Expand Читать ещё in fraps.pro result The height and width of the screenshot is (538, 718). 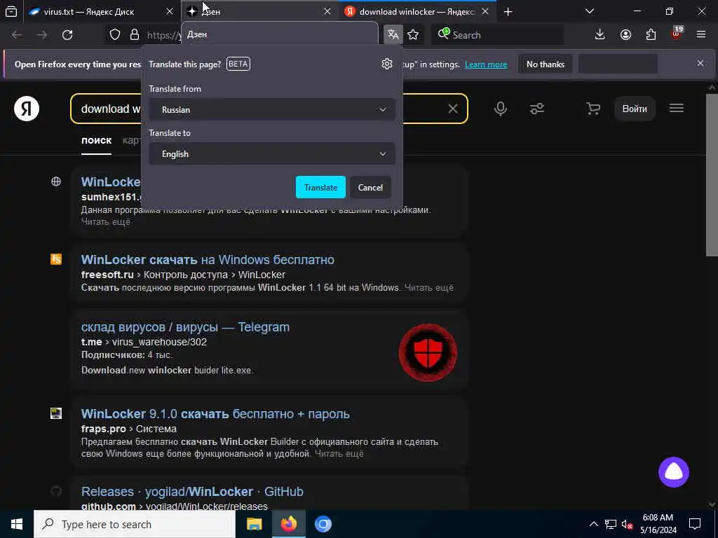(x=339, y=454)
